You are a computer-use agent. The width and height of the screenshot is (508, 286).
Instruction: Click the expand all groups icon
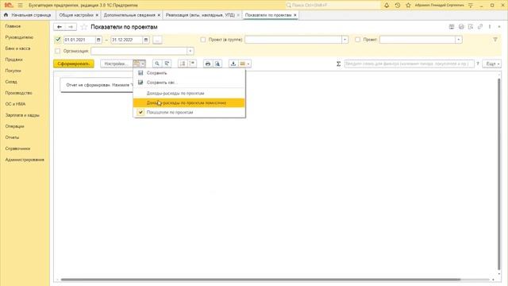(x=183, y=64)
